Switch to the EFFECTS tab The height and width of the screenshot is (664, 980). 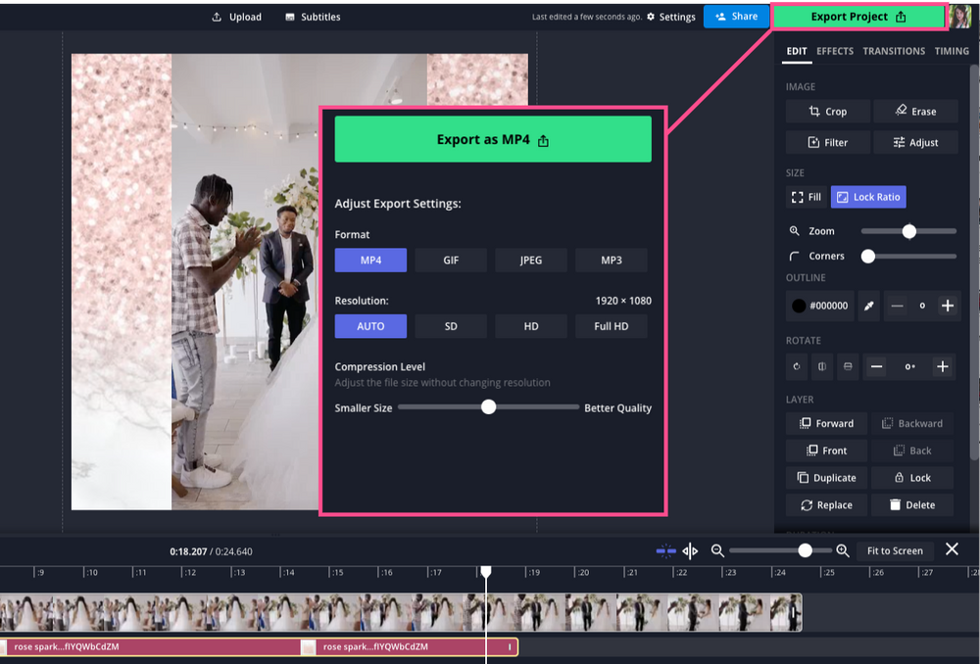tap(835, 51)
